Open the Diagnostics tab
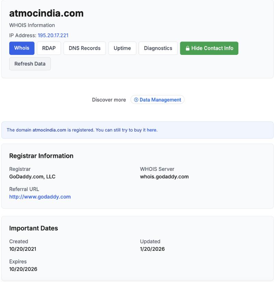 point(158,48)
